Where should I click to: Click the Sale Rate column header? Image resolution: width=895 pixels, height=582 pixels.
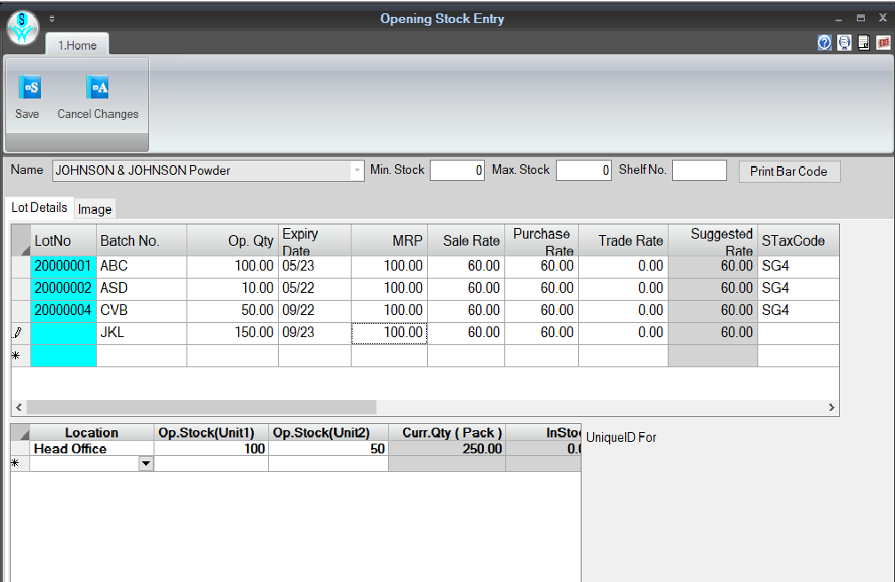coord(466,240)
